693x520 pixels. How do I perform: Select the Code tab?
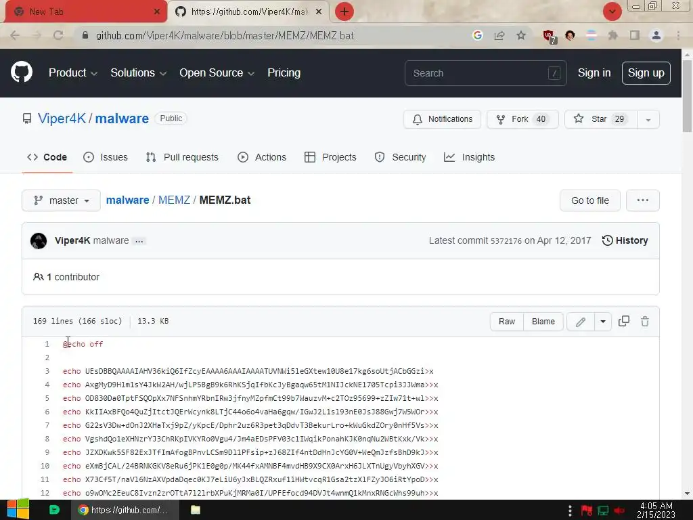pyautogui.click(x=47, y=157)
